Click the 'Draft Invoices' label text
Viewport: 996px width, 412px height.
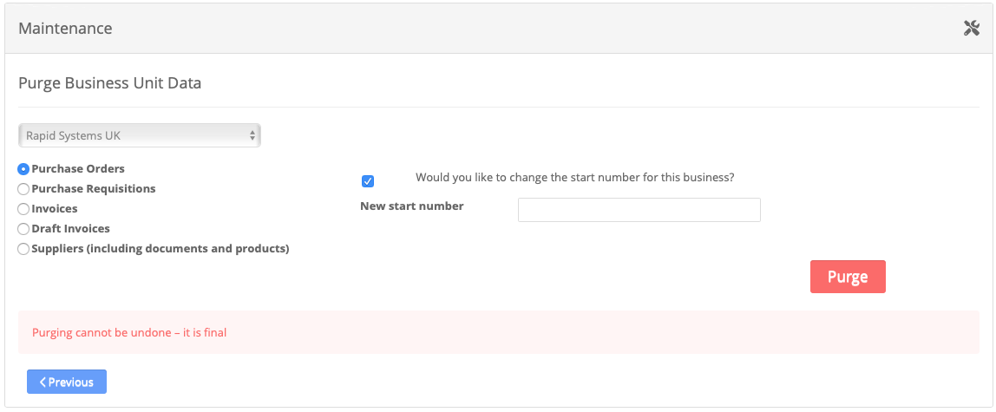pos(70,229)
